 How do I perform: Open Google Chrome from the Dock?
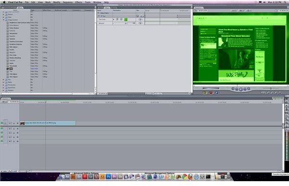tap(184, 177)
